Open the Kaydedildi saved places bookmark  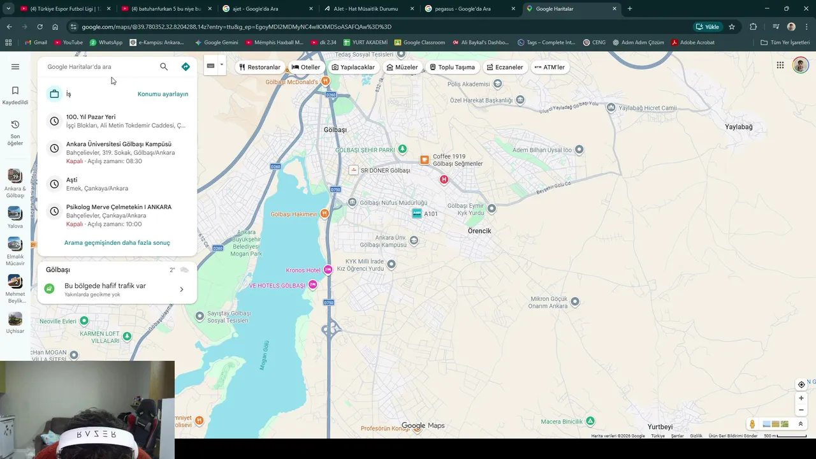point(15,95)
